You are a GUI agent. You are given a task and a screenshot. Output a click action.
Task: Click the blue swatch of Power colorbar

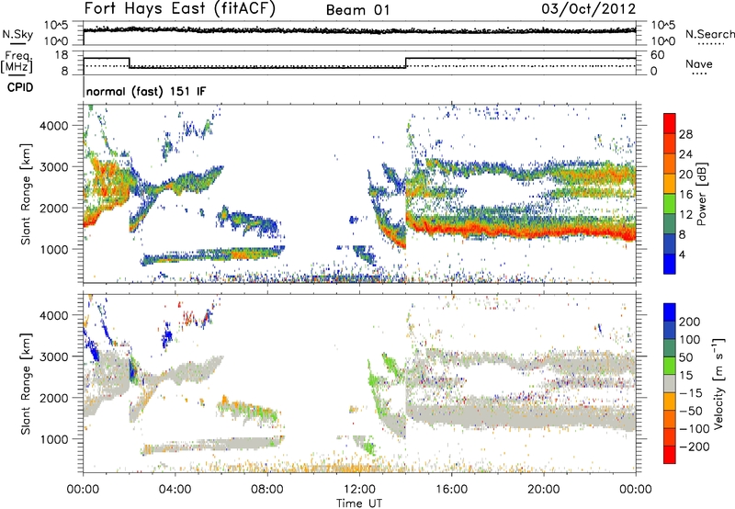coord(670,264)
